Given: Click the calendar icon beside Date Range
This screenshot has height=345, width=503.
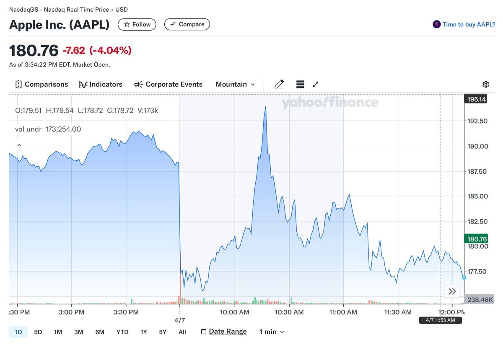Looking at the screenshot, I should click(204, 332).
